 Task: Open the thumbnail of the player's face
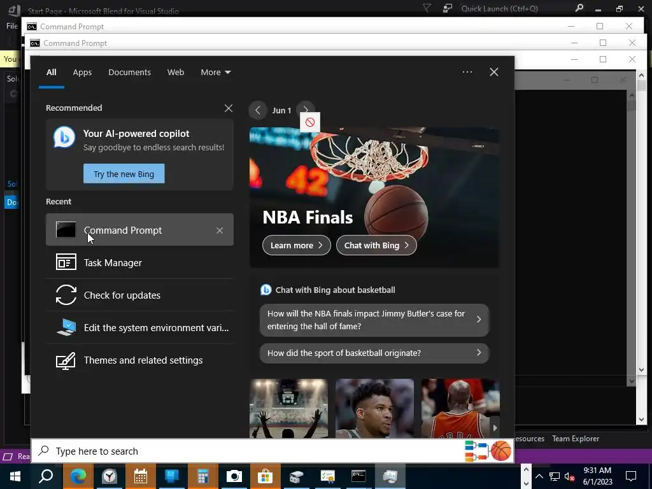pos(374,408)
